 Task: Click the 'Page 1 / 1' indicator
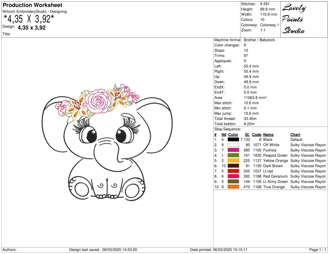click(x=318, y=250)
